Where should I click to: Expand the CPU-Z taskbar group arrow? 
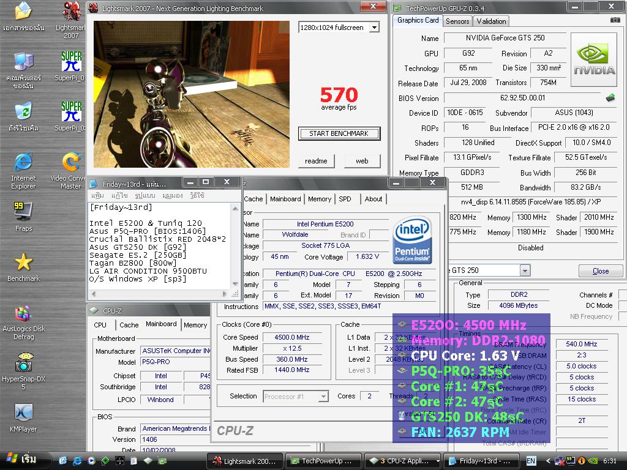(437, 461)
